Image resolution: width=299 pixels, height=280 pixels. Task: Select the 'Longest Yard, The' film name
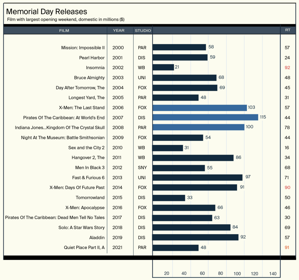click(x=86, y=98)
